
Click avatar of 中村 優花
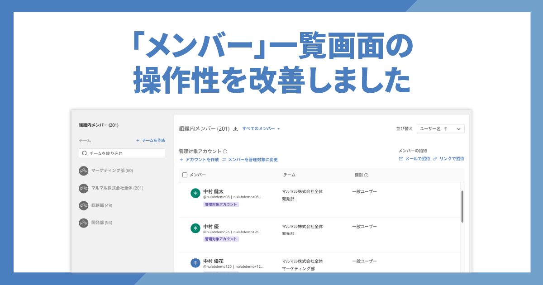[195, 263]
